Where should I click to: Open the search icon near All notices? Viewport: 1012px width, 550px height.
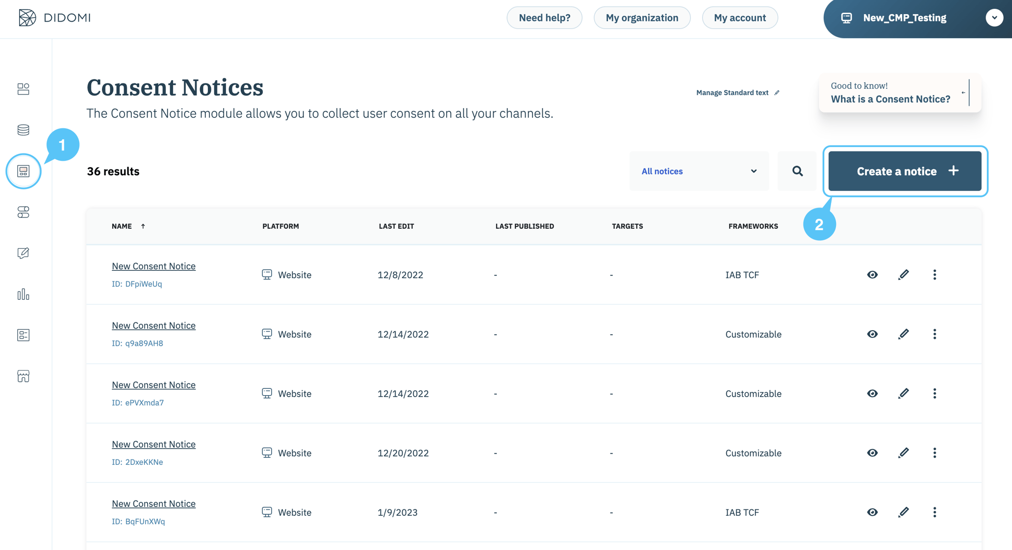pos(797,171)
